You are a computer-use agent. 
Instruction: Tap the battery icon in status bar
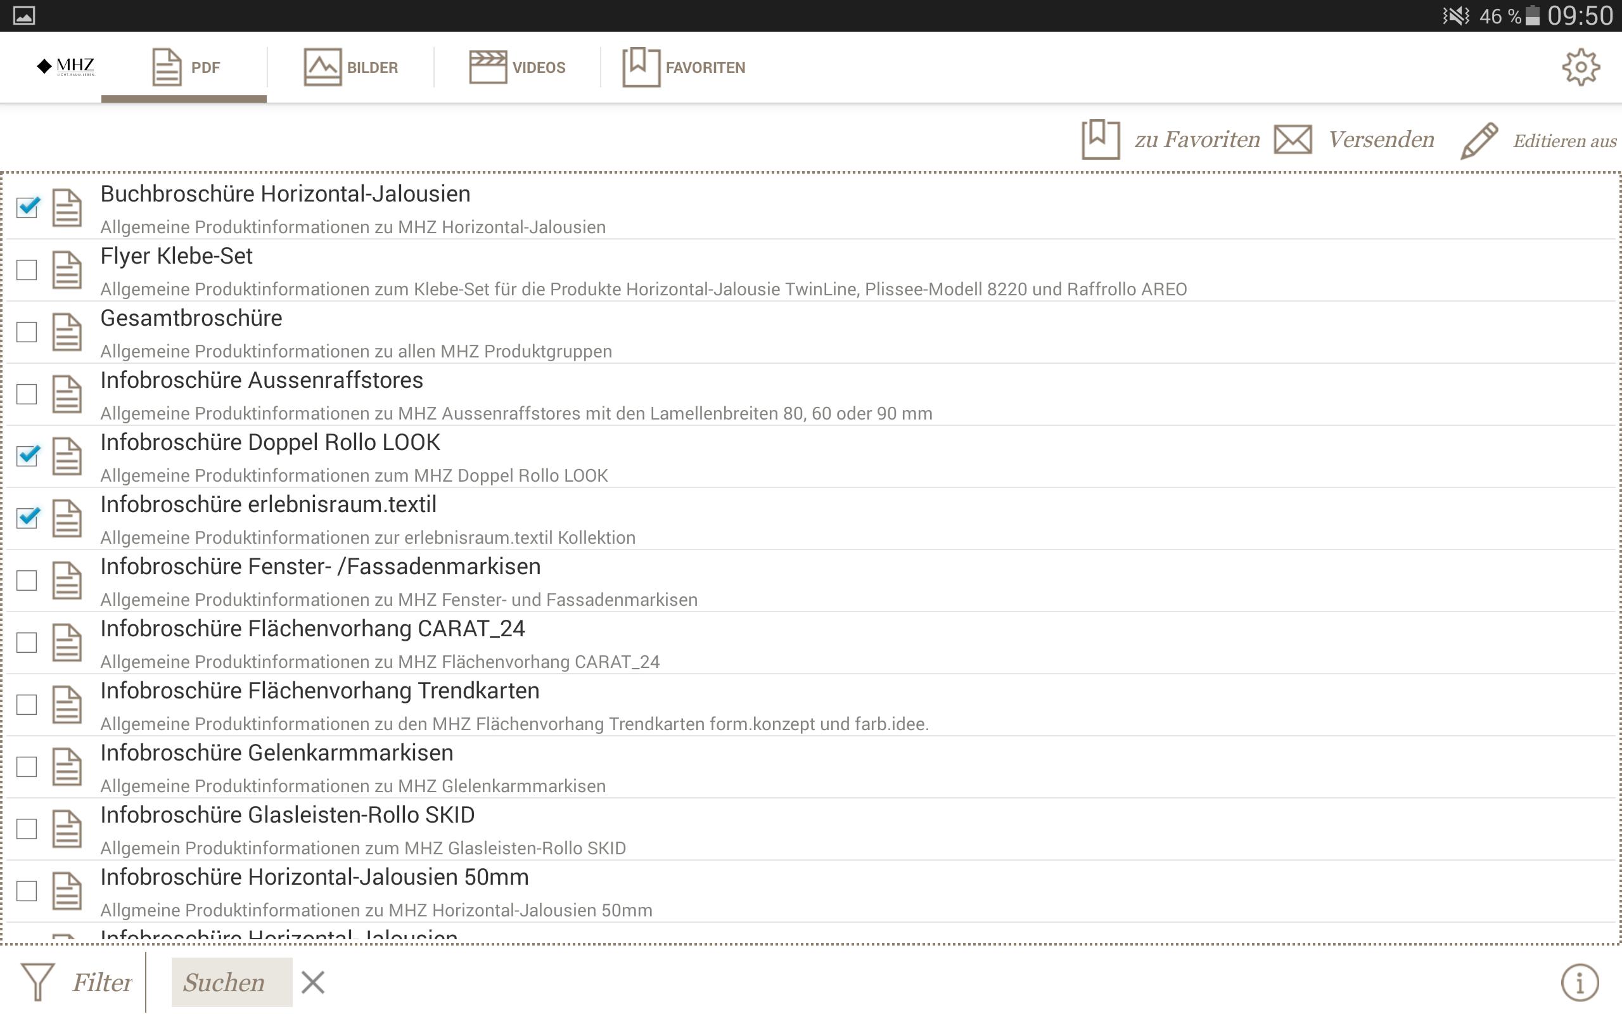pyautogui.click(x=1532, y=15)
